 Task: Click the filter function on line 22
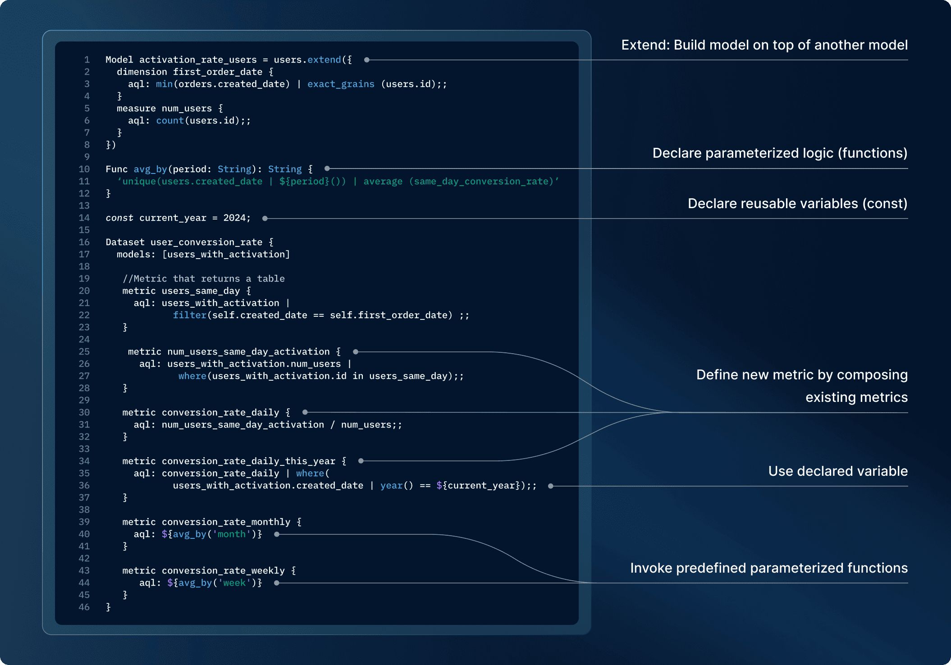pyautogui.click(x=189, y=315)
